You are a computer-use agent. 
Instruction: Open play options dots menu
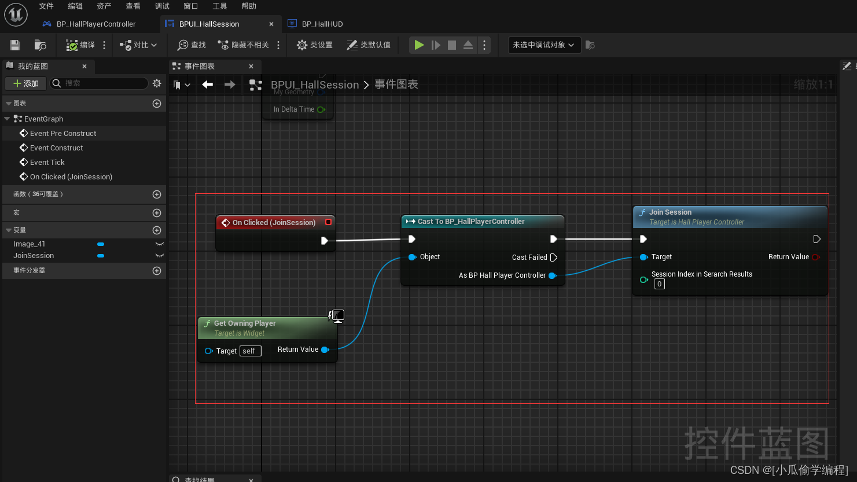(484, 45)
